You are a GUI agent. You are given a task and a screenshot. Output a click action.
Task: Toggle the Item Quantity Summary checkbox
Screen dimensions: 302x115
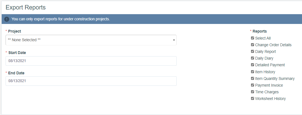pos(252,79)
